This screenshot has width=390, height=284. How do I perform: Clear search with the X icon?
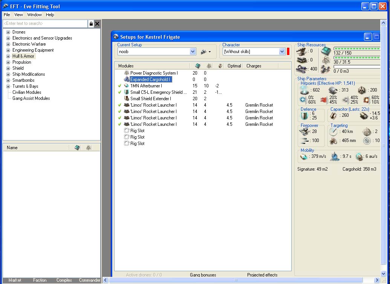[x=97, y=24]
